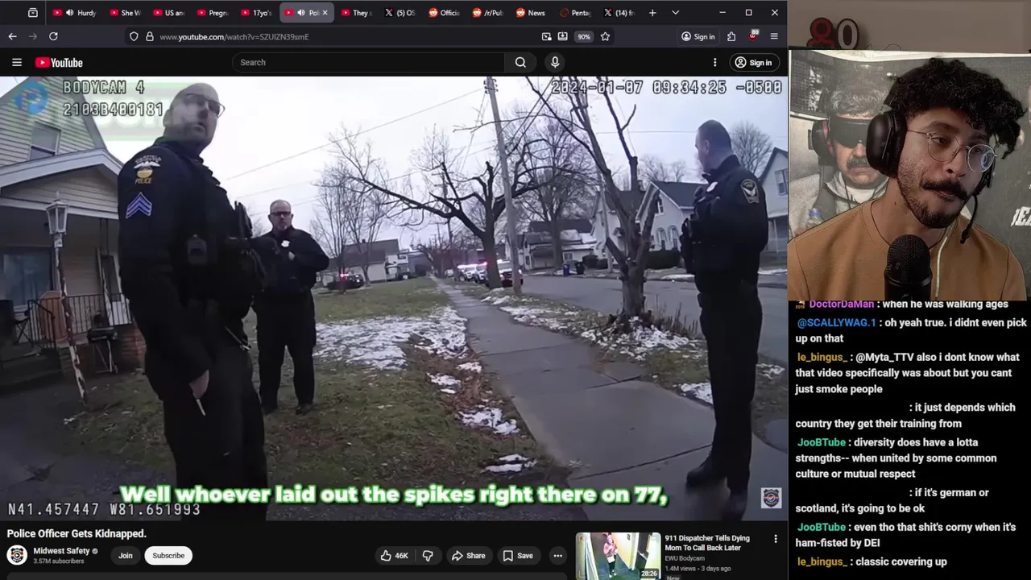Click the channel watermark on the video
Viewport: 1031px width, 580px height.
click(x=771, y=497)
